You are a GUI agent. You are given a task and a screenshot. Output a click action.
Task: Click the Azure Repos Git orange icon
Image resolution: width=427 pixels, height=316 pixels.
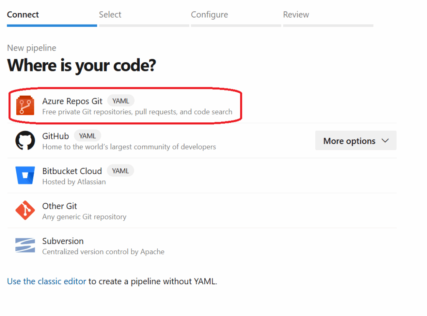pos(25,106)
